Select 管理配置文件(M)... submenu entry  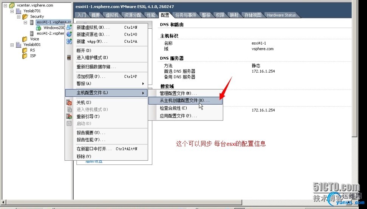tap(186, 93)
